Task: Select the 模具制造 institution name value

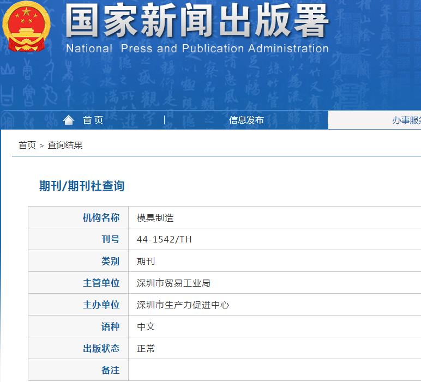Action: click(x=155, y=217)
